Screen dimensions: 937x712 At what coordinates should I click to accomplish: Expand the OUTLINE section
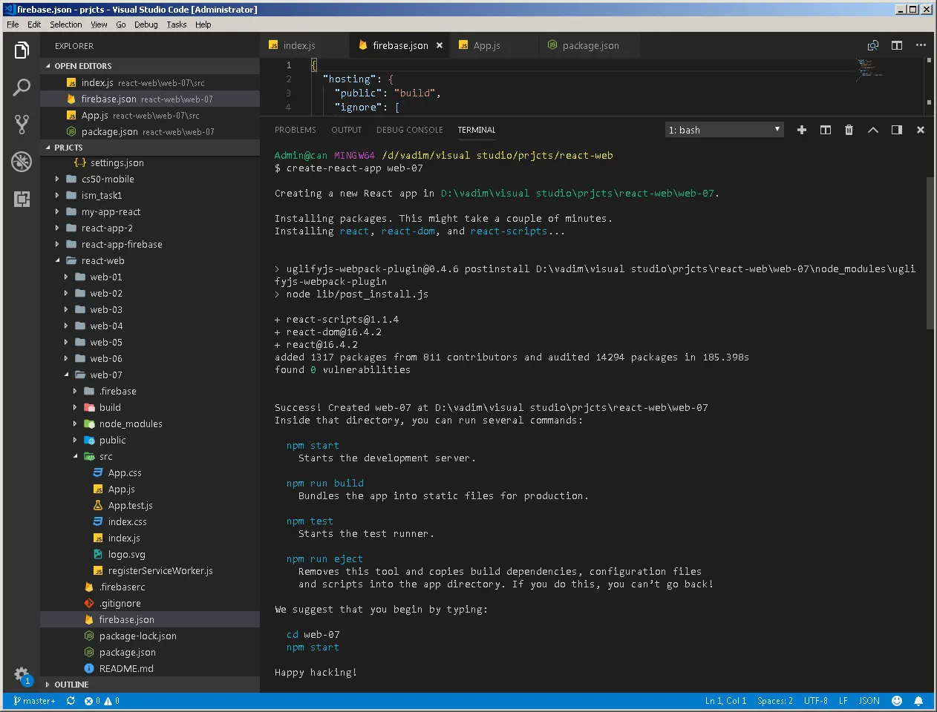[71, 685]
